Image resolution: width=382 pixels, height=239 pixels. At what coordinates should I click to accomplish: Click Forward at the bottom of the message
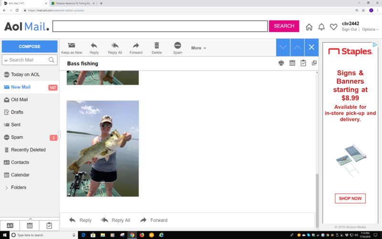coord(154,220)
